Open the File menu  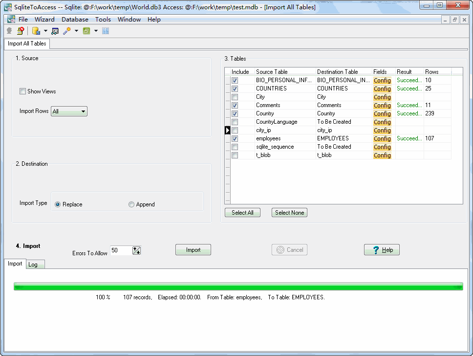point(23,20)
